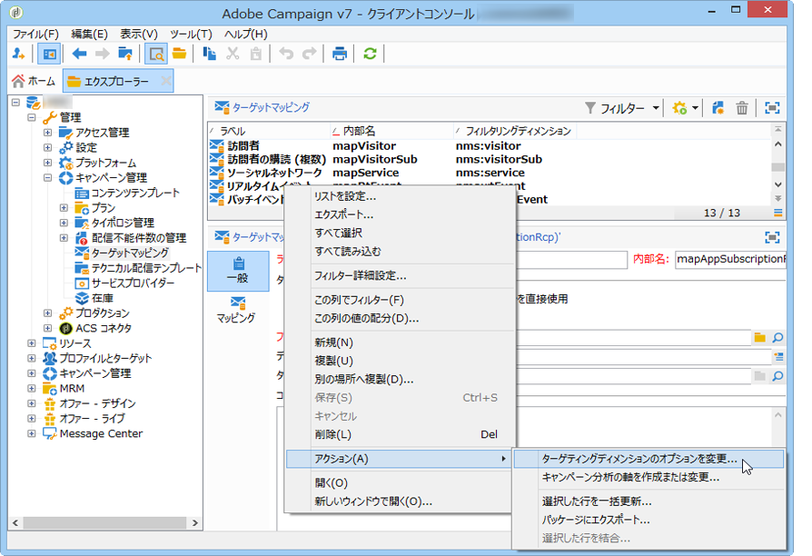Click the redo arrow icon

(x=309, y=54)
